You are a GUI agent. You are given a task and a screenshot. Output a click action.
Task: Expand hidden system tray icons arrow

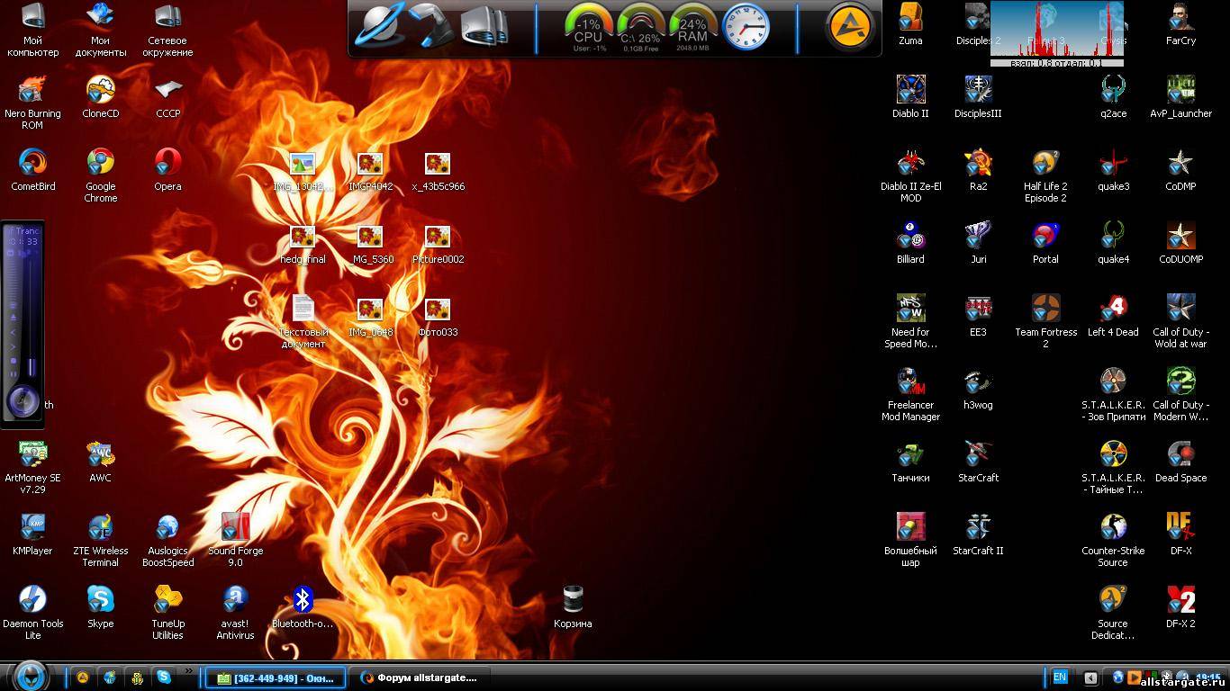pos(1090,678)
